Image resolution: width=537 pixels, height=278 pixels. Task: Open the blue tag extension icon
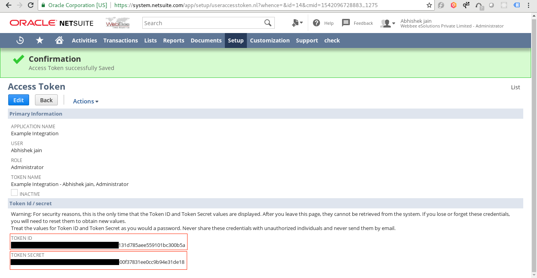point(517,6)
